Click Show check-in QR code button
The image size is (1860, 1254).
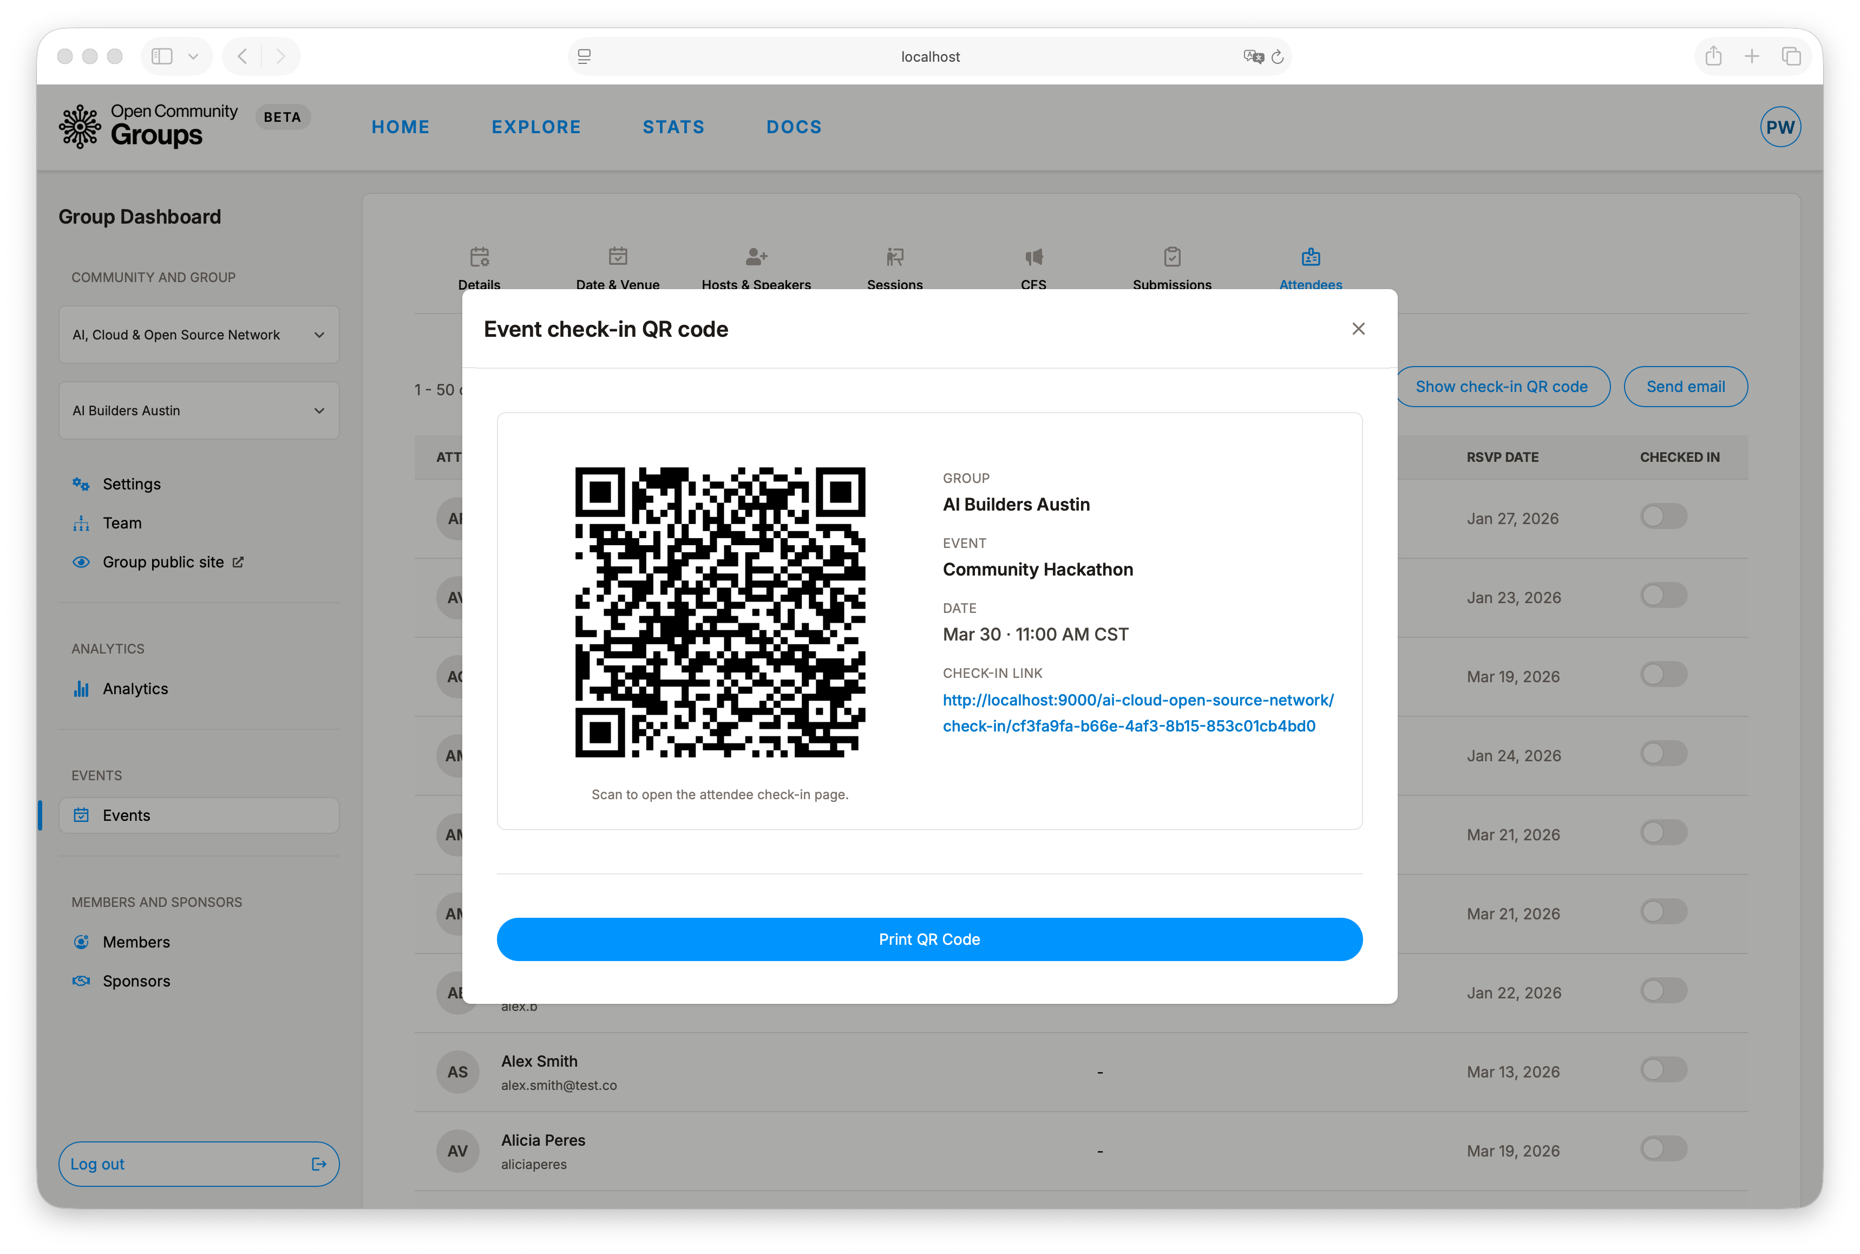point(1503,386)
